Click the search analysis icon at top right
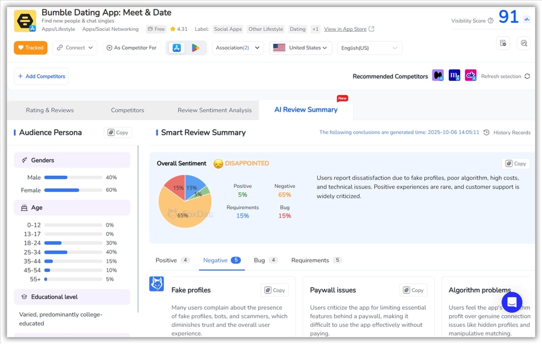542x344 pixels. [523, 43]
